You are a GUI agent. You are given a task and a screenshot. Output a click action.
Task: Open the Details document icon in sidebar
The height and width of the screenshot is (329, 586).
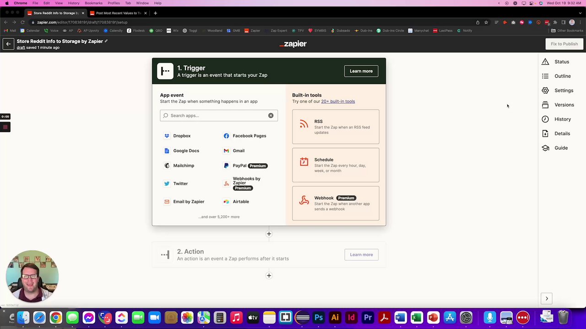(x=545, y=133)
